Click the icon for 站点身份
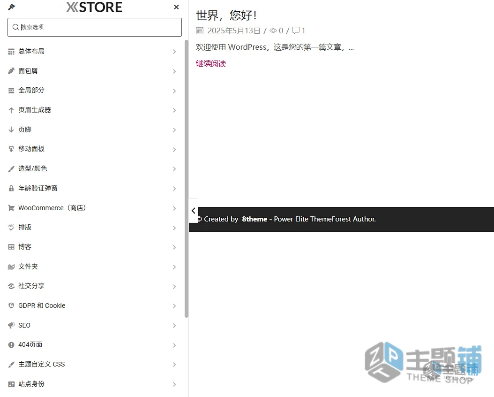This screenshot has width=494, height=397. [11, 384]
